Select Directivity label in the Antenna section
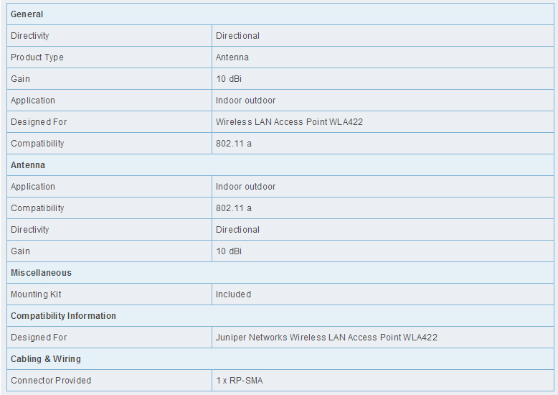 (30, 230)
